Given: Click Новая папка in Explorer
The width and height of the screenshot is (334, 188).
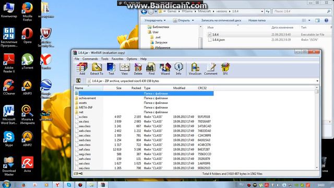Looking at the screenshot, I should click(x=257, y=20).
